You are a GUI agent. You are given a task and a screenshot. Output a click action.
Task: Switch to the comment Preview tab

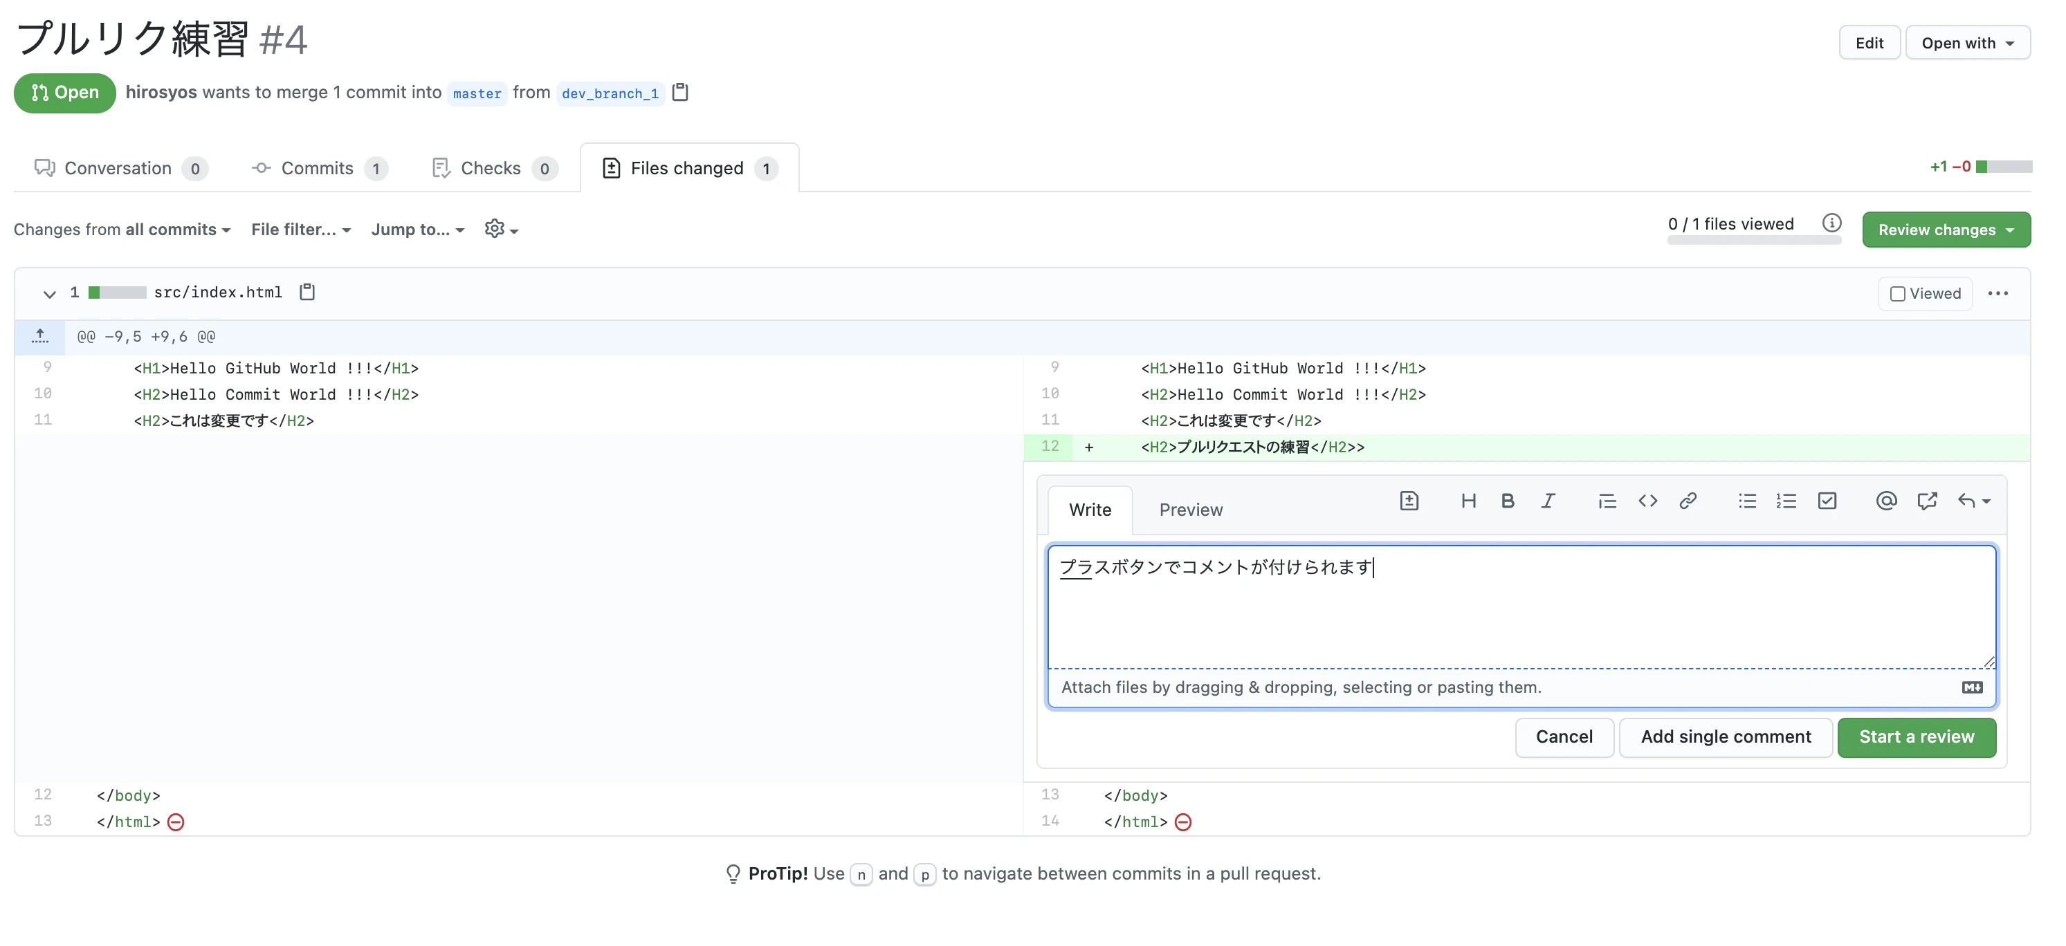pos(1190,510)
